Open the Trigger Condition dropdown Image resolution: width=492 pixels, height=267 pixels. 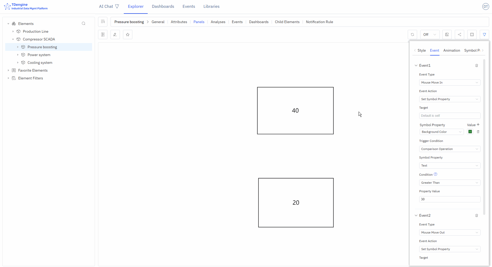(x=450, y=149)
